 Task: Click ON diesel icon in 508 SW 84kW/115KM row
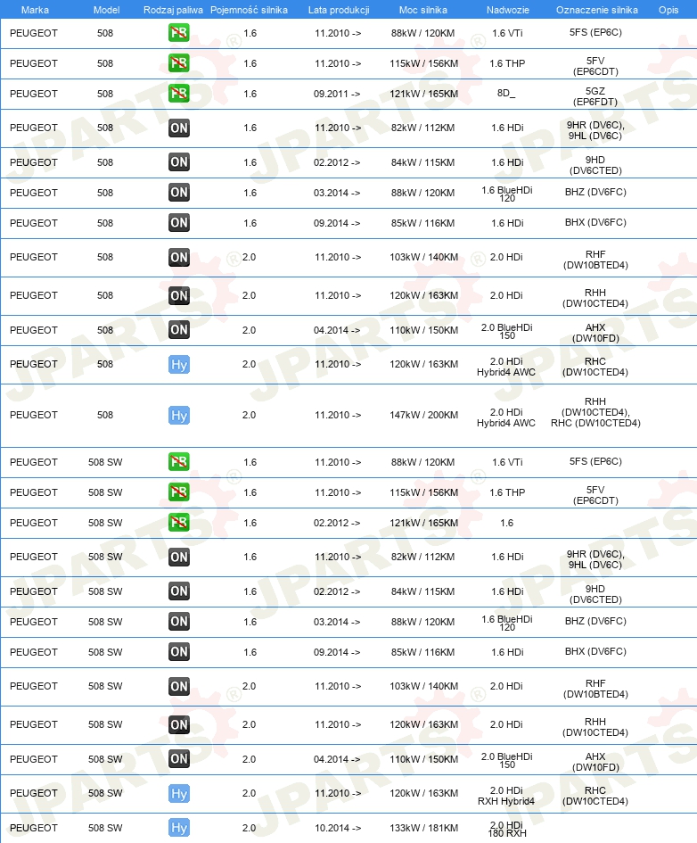(179, 591)
